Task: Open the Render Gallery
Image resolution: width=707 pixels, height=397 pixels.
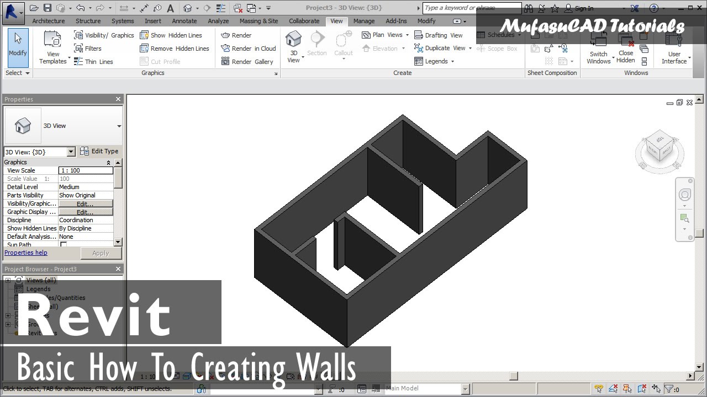Action: 247,62
